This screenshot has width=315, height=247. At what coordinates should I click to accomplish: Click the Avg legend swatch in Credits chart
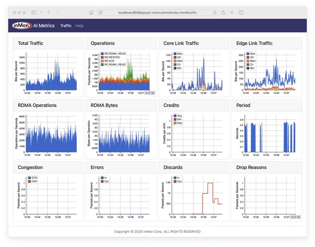coord(175,116)
